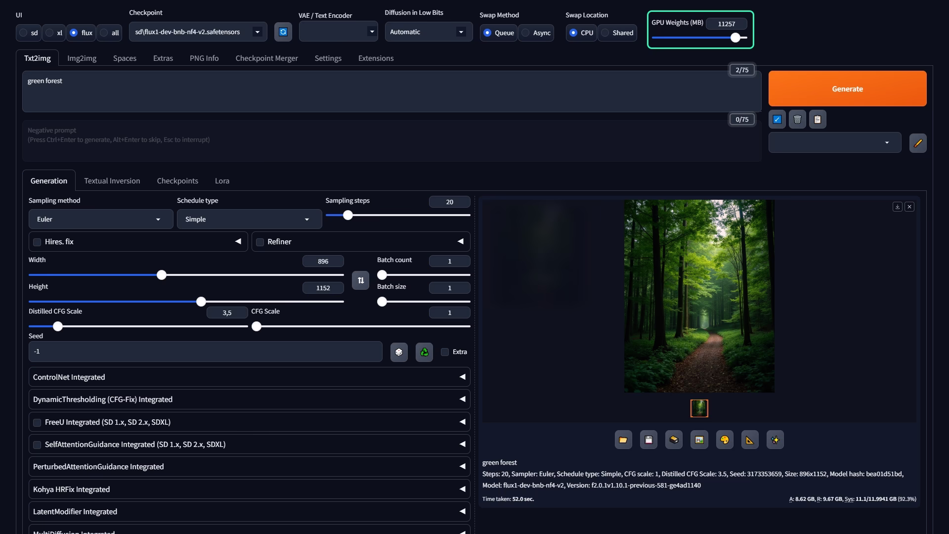Click the blue checkmark icon under Generate
Screen dimensions: 949x534
pyautogui.click(x=777, y=119)
